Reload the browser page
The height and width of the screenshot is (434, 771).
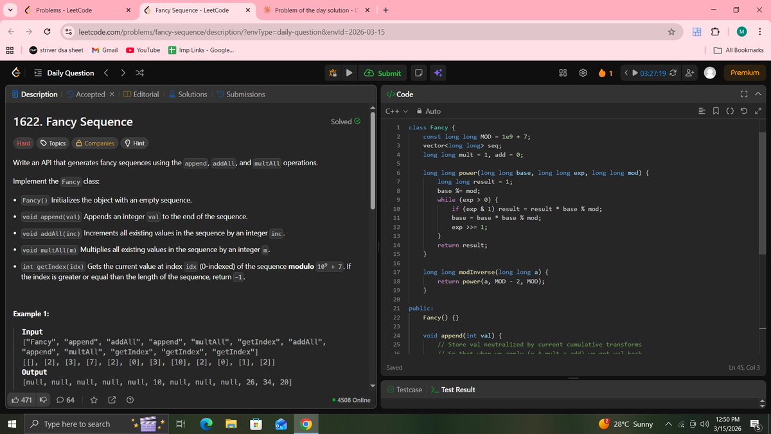point(47,32)
